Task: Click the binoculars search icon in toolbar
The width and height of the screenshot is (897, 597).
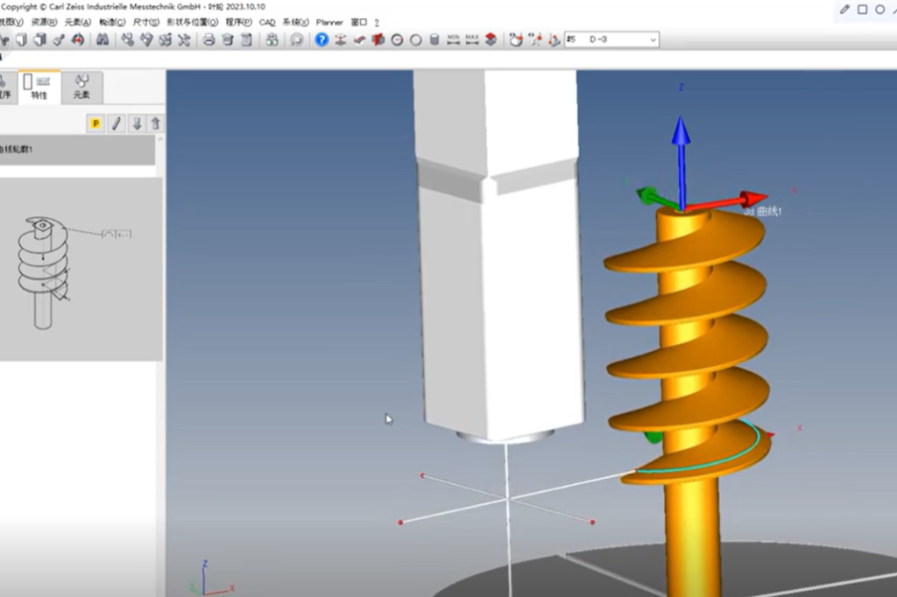Action: [102, 39]
